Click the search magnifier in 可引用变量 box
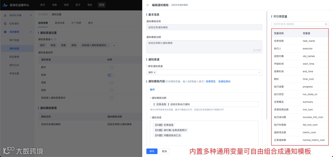Image resolution: width=333 pixels, height=157 pixels. (x=326, y=24)
